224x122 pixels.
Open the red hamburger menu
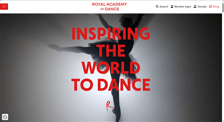[x=4, y=6]
